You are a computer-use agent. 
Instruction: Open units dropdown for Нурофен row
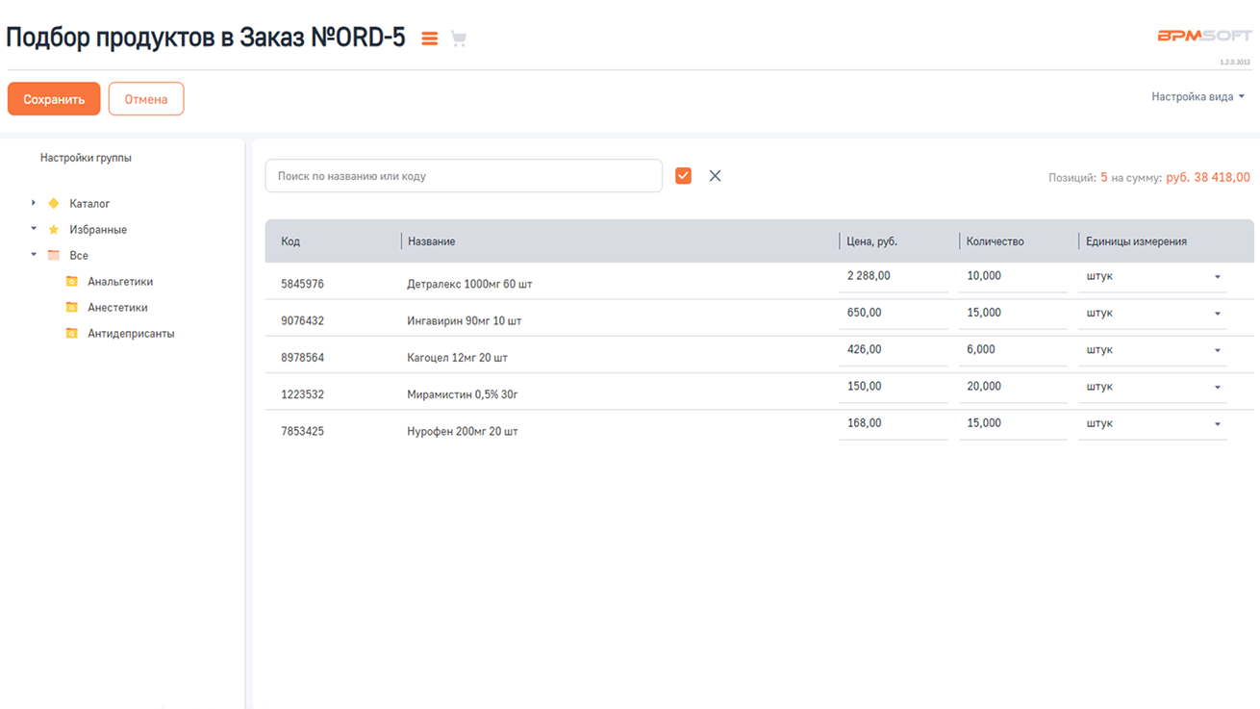(1217, 424)
